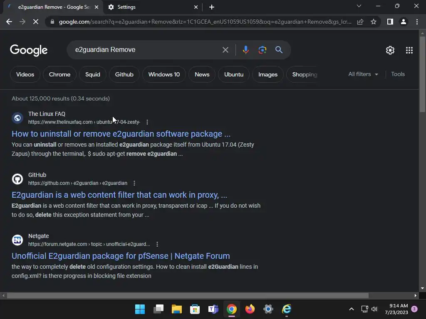426x319 pixels.
Task: Open Firefox from taskbar
Action: click(x=250, y=309)
